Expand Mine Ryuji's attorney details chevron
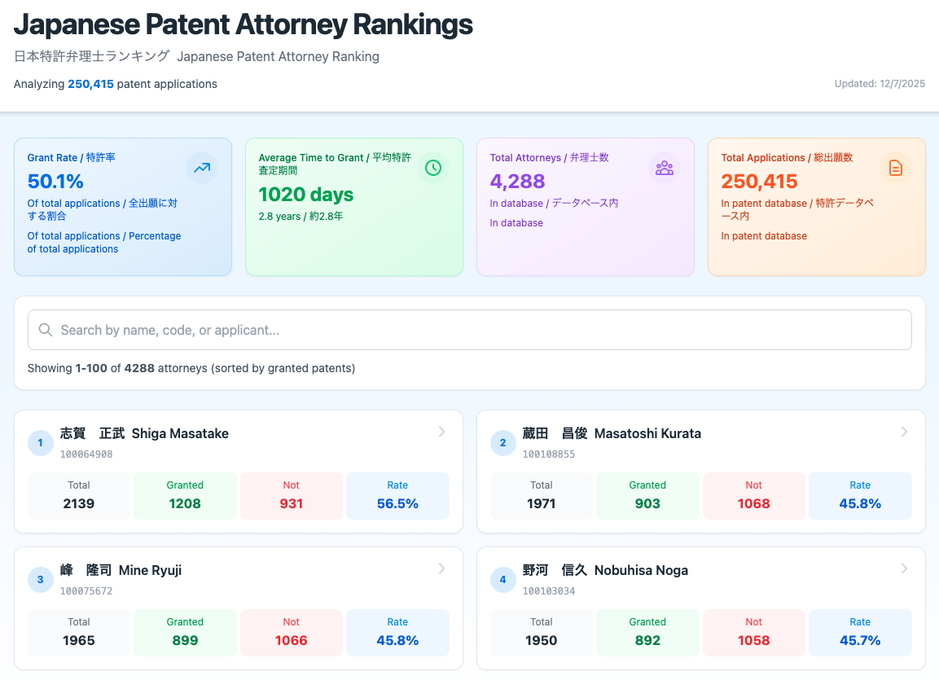 point(441,568)
